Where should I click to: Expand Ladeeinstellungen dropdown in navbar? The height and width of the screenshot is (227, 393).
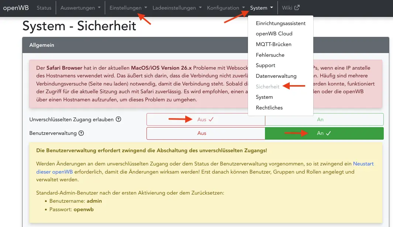click(x=177, y=8)
